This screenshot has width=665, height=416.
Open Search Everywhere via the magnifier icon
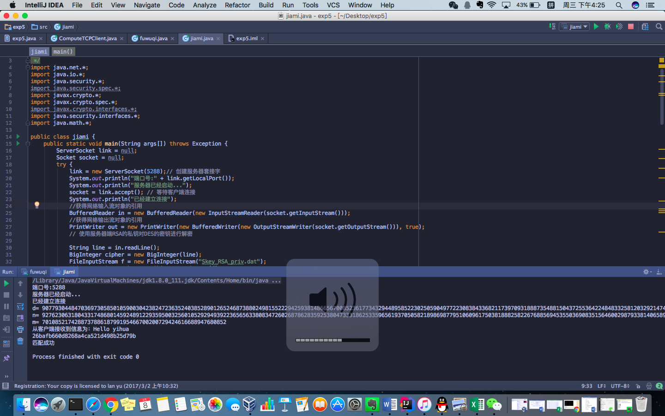[659, 26]
